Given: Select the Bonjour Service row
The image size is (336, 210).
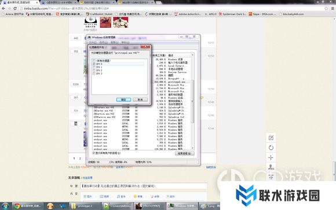Looking at the screenshot, I should (177, 72).
